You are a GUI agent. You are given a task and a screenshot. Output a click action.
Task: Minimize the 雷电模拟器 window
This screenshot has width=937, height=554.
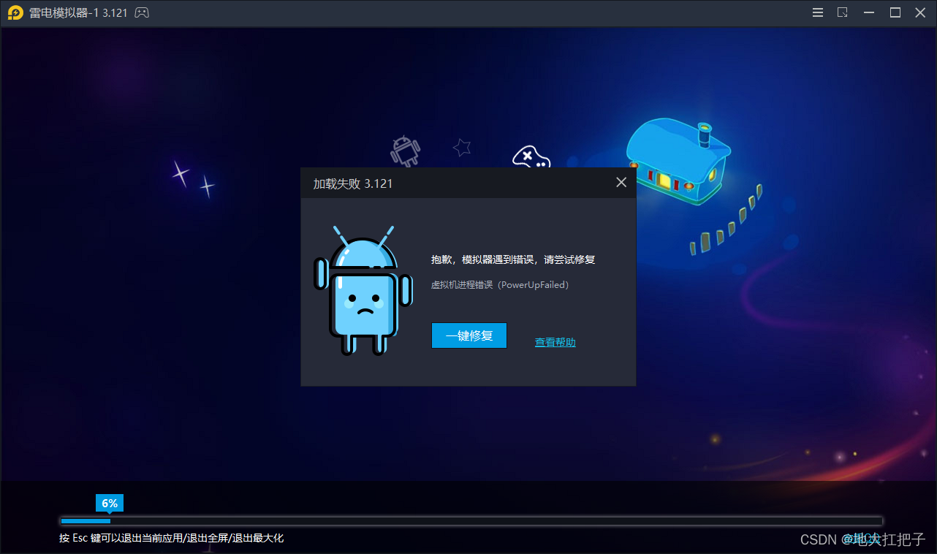869,12
